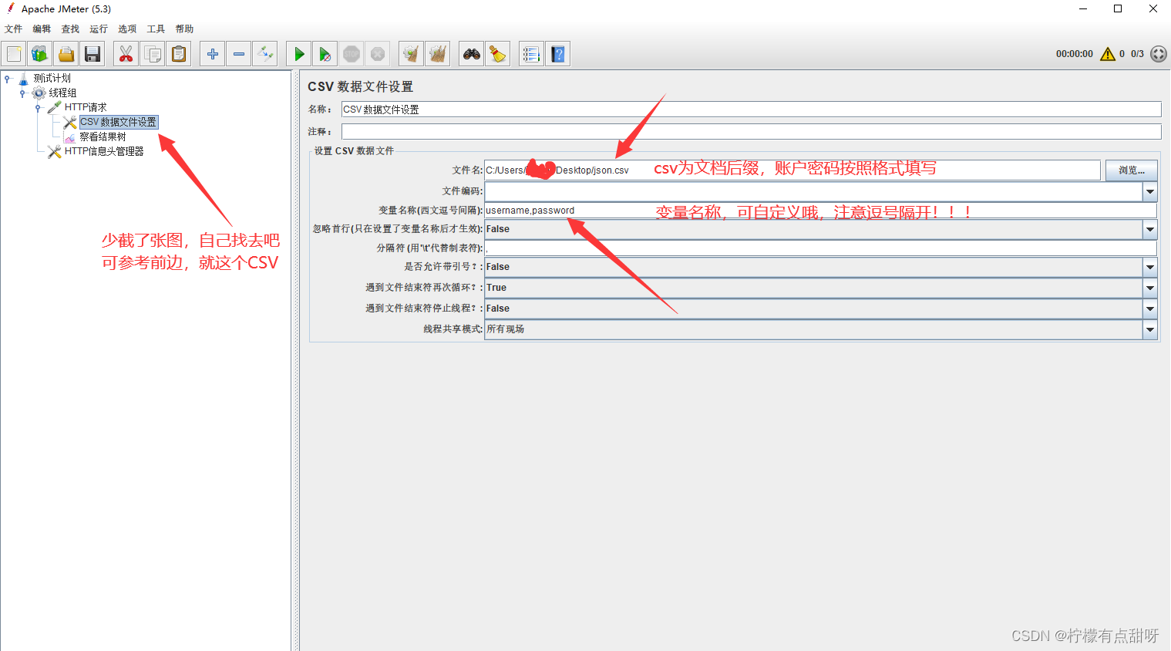This screenshot has width=1171, height=651.
Task: Click the 浏览... browse button
Action: pos(1131,170)
